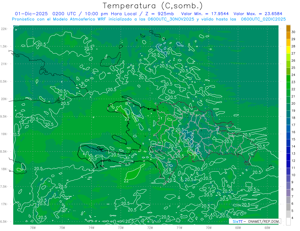Screen dimensions: 300x231
Task: Click the color legend value "19"
Action: 293,111
